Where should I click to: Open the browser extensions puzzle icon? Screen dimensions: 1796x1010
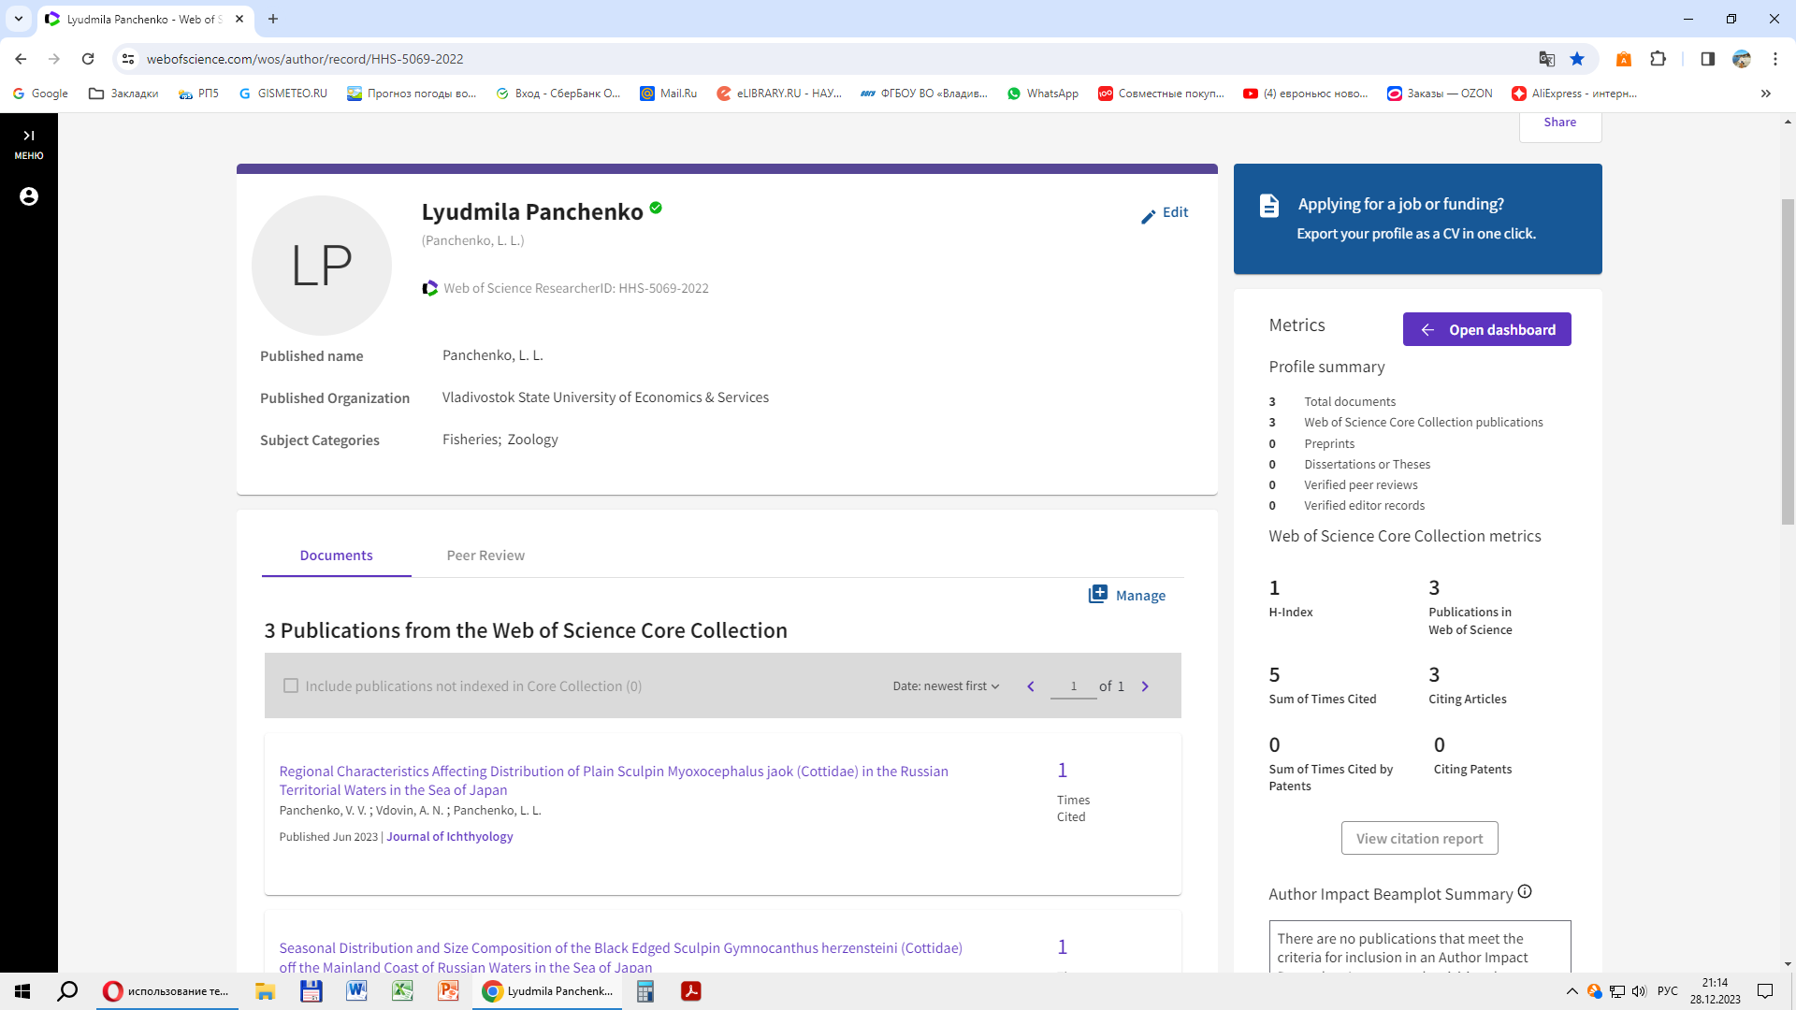(1658, 59)
